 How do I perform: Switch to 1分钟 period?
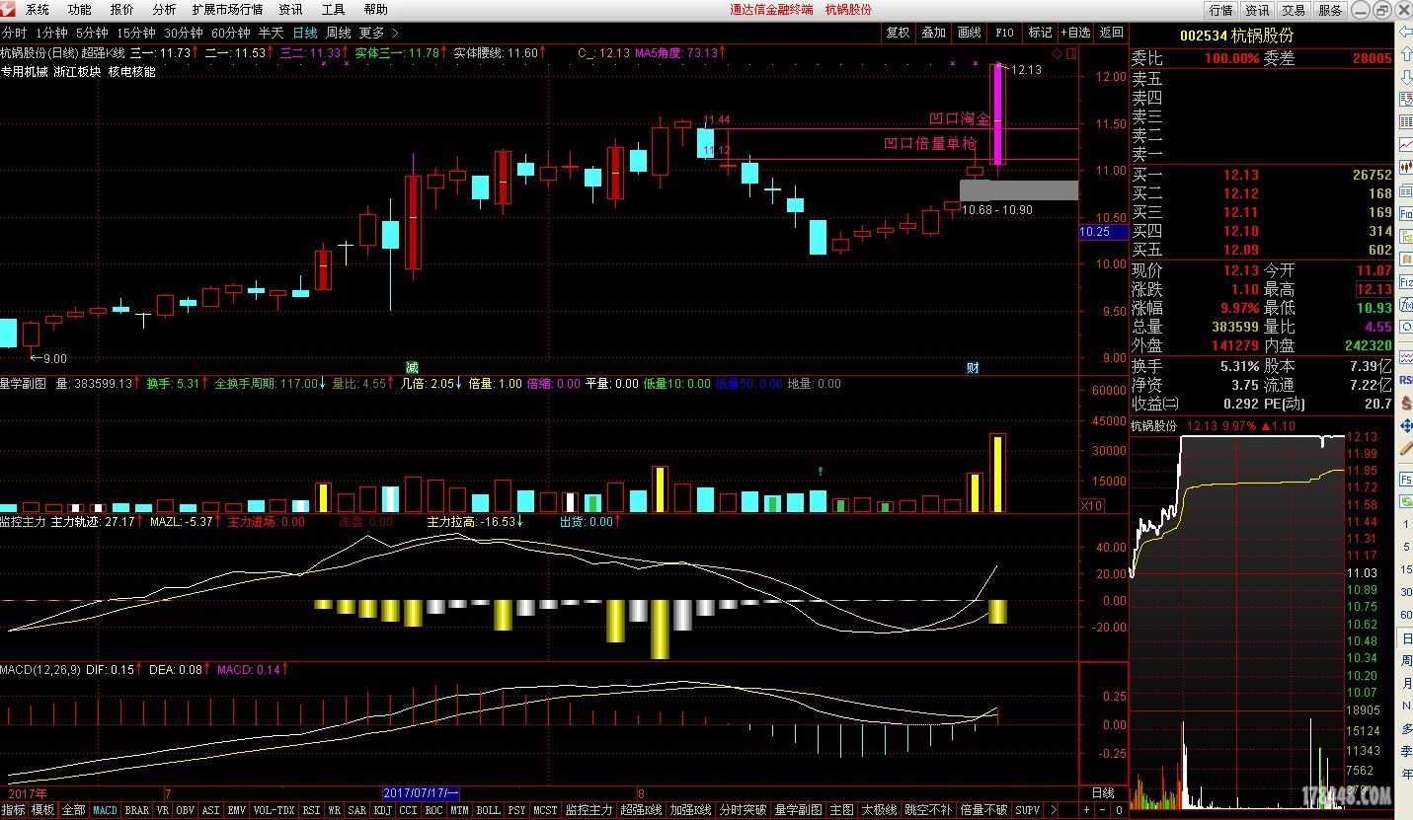(51, 33)
